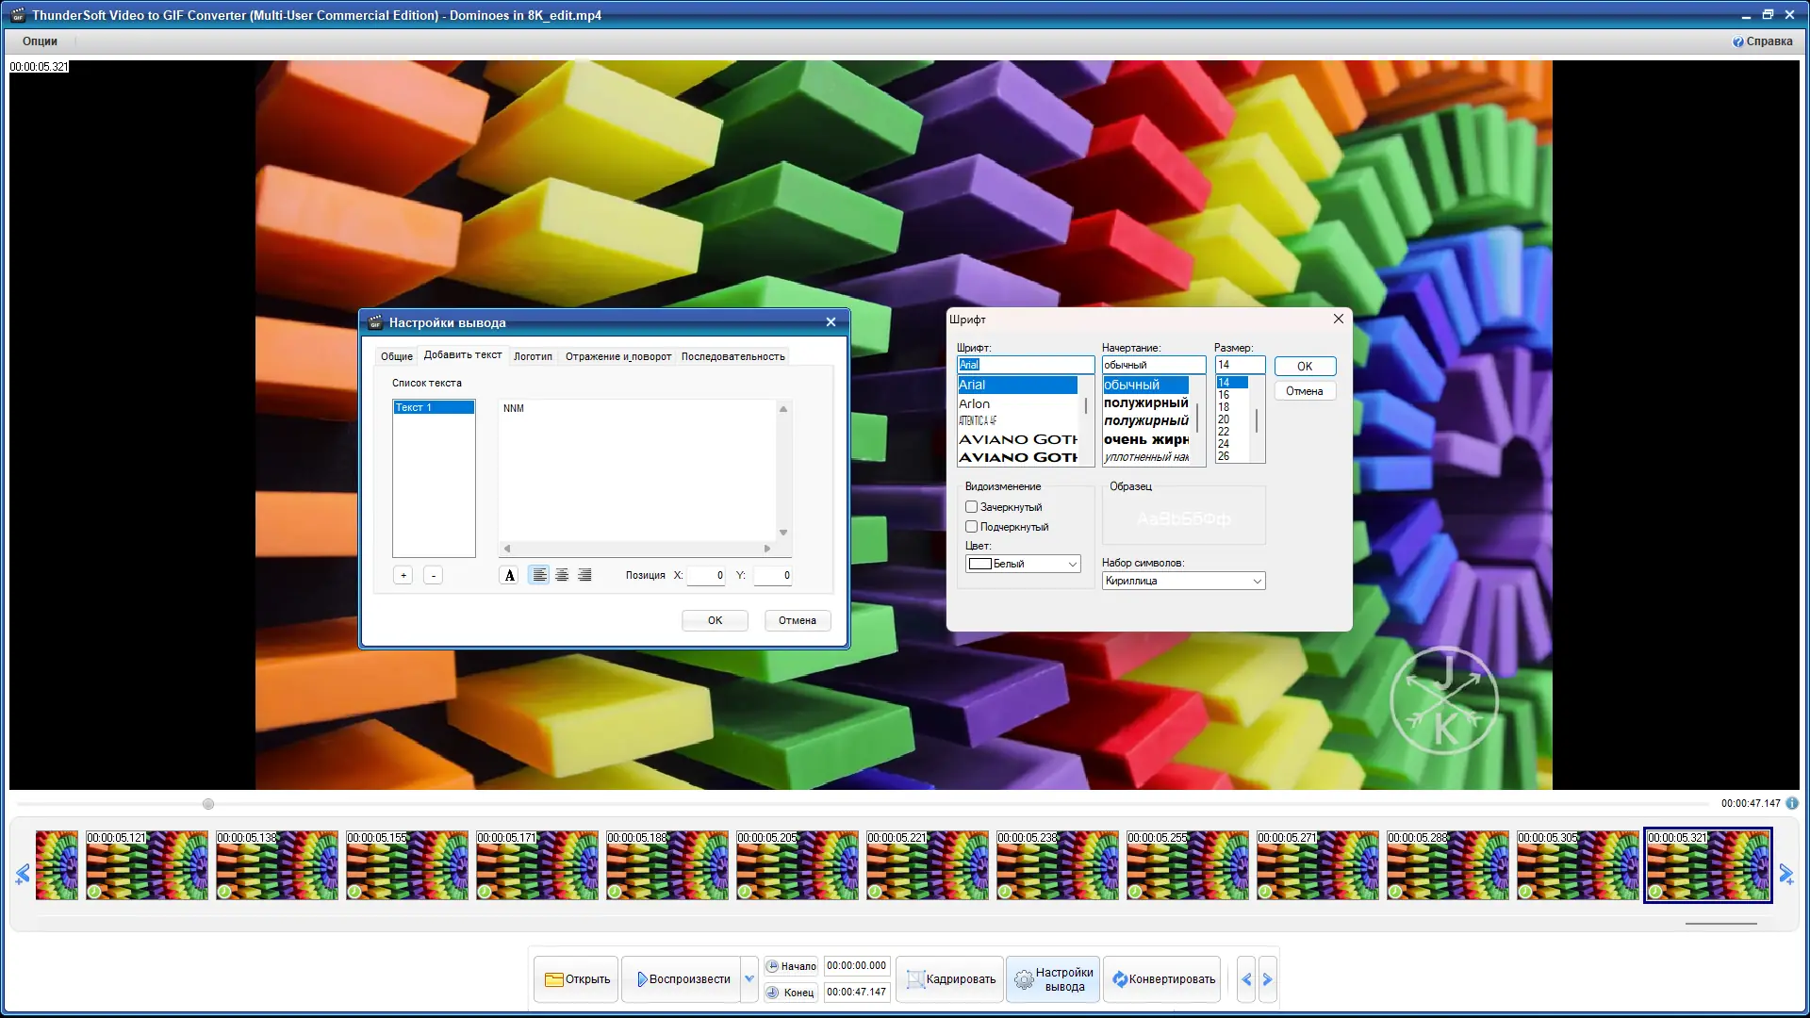Screen dimensions: 1810x1018
Task: Right-align the text
Action: (x=584, y=575)
